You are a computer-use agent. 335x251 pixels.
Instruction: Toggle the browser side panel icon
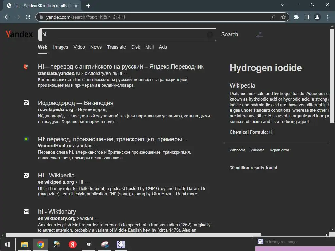tap(307, 17)
